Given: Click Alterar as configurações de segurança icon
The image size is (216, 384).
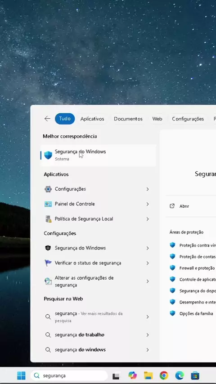Looking at the screenshot, I should point(48,281).
